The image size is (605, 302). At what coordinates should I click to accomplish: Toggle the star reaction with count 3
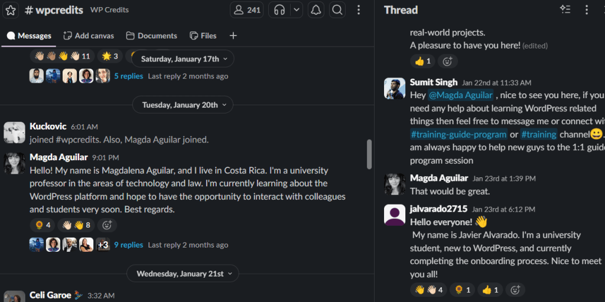click(x=110, y=56)
